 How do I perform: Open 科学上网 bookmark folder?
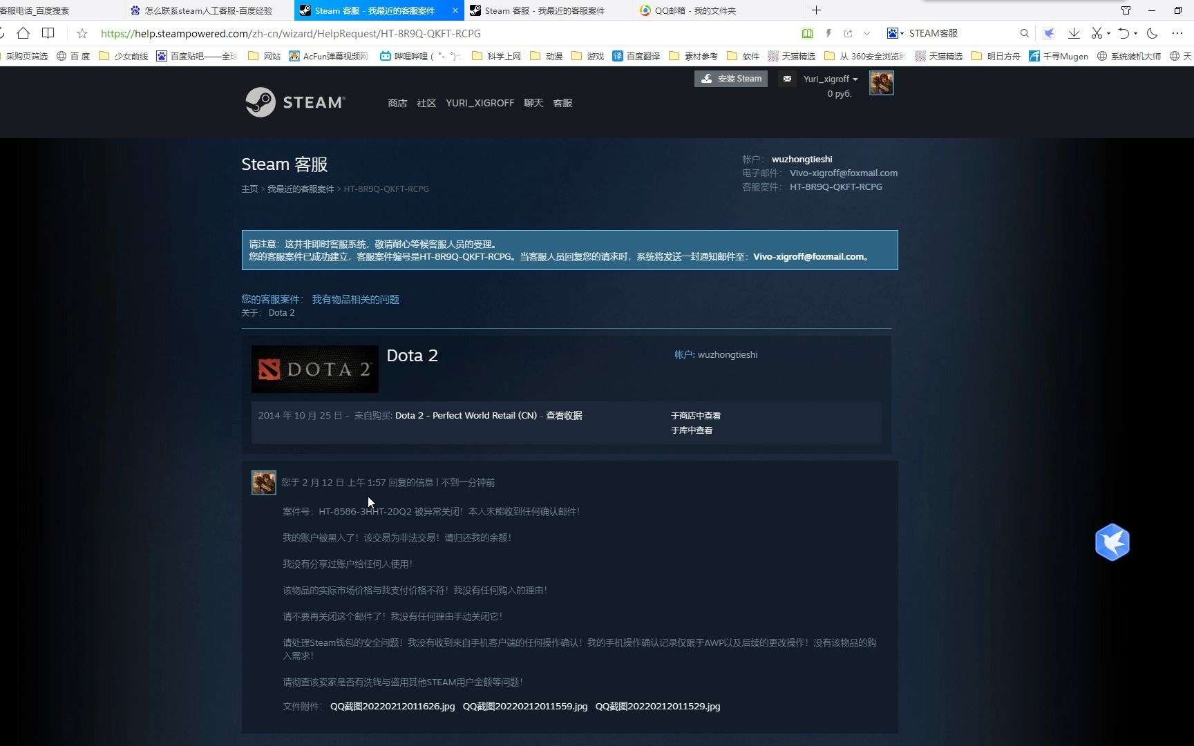pos(497,56)
